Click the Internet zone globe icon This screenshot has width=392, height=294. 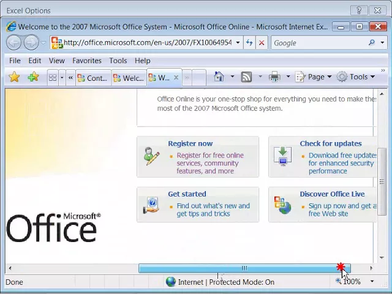click(x=171, y=282)
